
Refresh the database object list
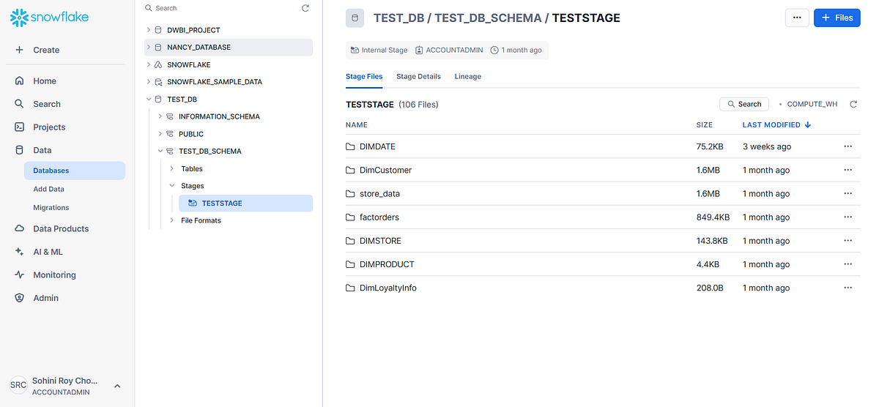point(305,8)
